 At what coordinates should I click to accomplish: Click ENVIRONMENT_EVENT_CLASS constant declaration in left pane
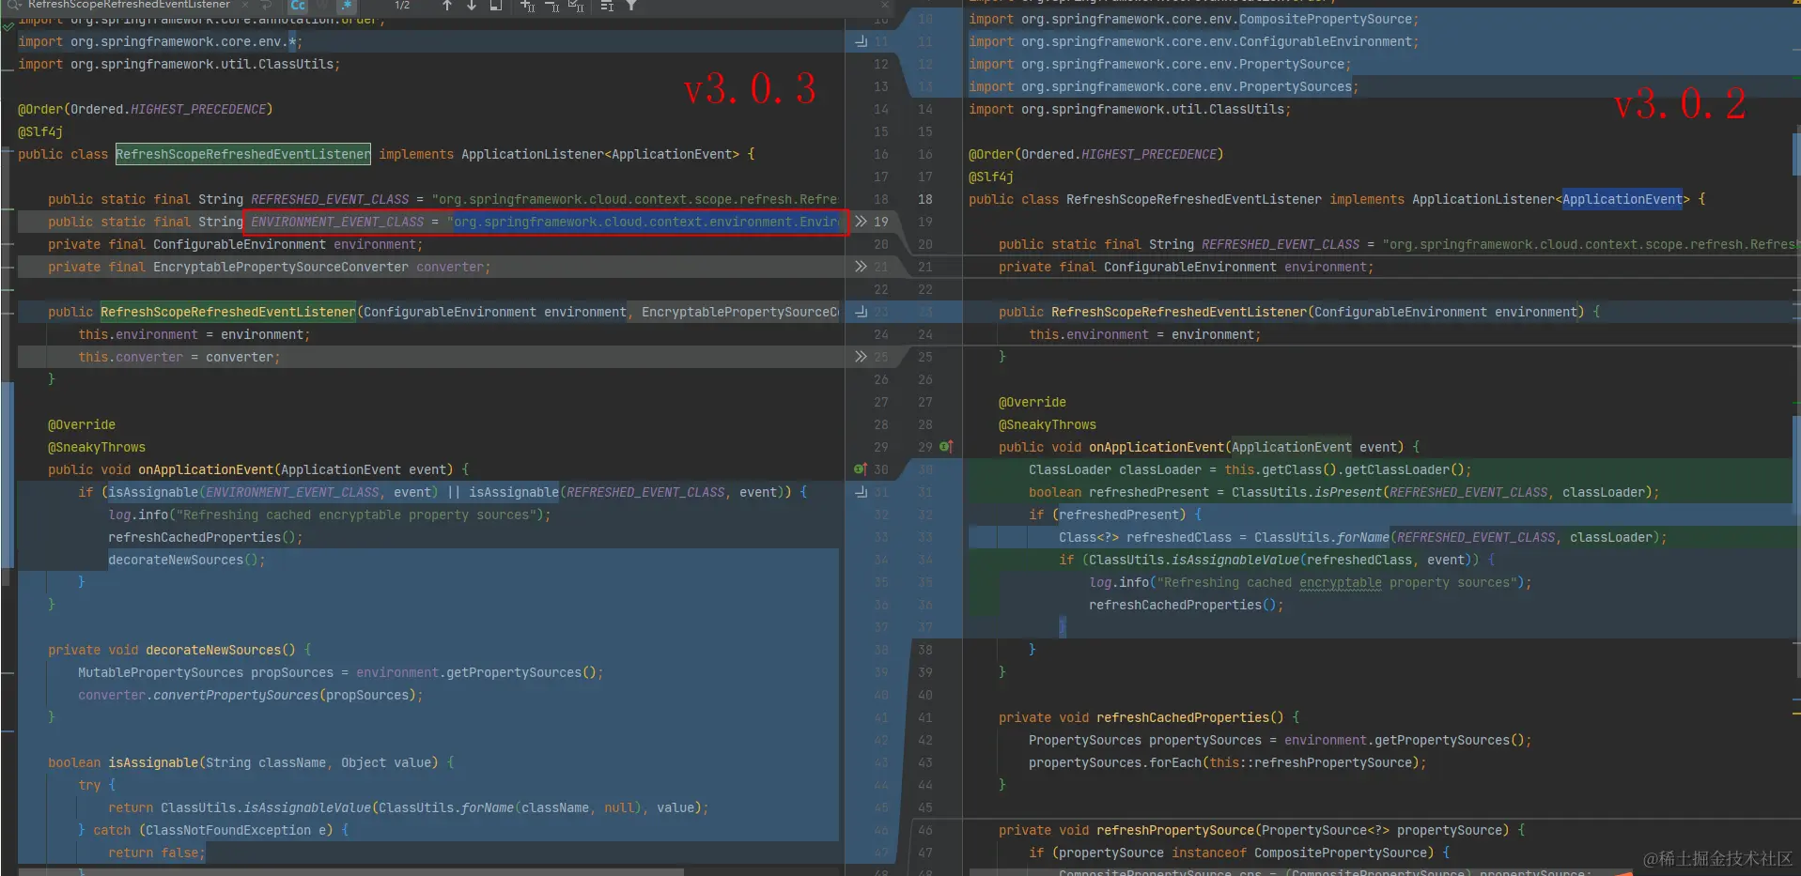337,222
